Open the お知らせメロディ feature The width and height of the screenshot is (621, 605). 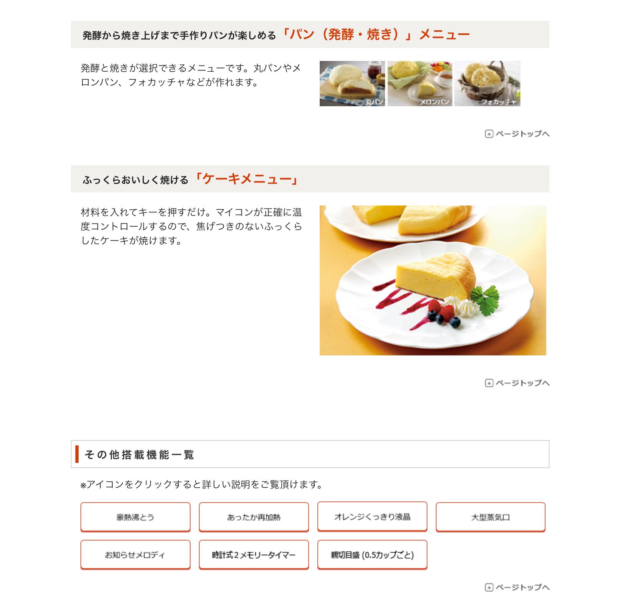(x=135, y=554)
